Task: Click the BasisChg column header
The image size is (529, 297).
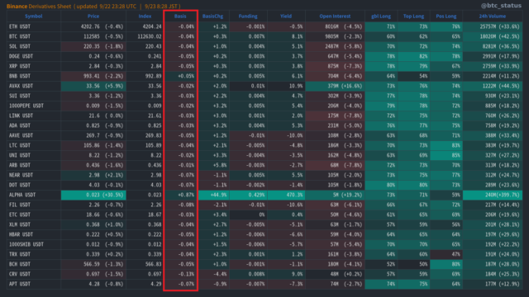Action: pyautogui.click(x=213, y=16)
